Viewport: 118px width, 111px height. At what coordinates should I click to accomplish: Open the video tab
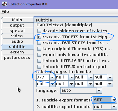pos(17,36)
